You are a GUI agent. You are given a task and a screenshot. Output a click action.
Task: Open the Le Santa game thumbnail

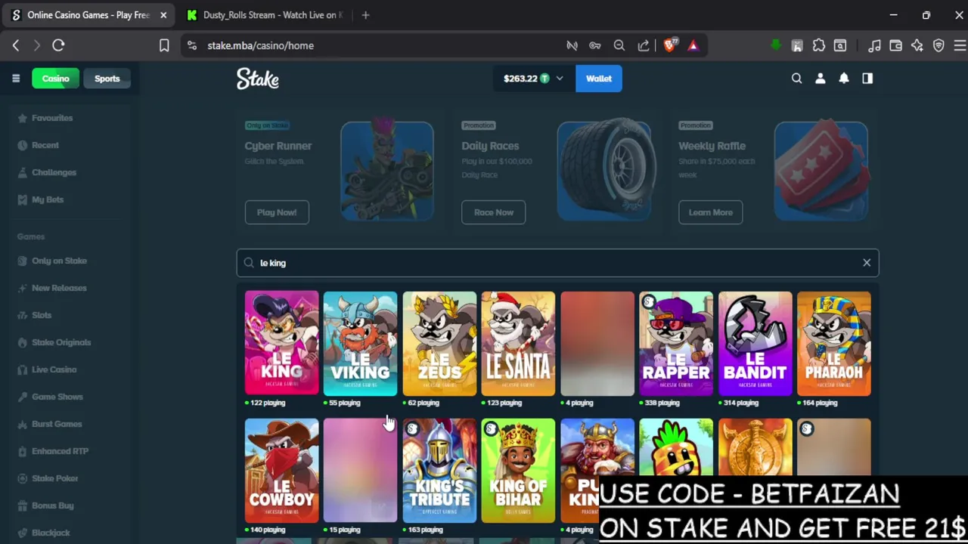tap(518, 343)
